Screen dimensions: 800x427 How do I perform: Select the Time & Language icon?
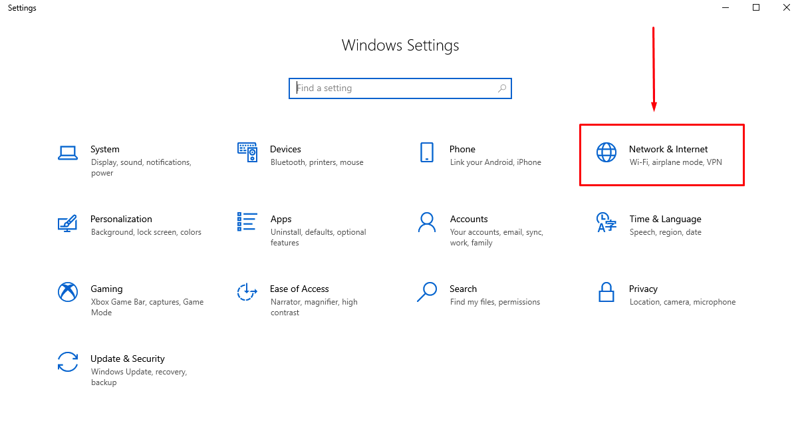(606, 222)
